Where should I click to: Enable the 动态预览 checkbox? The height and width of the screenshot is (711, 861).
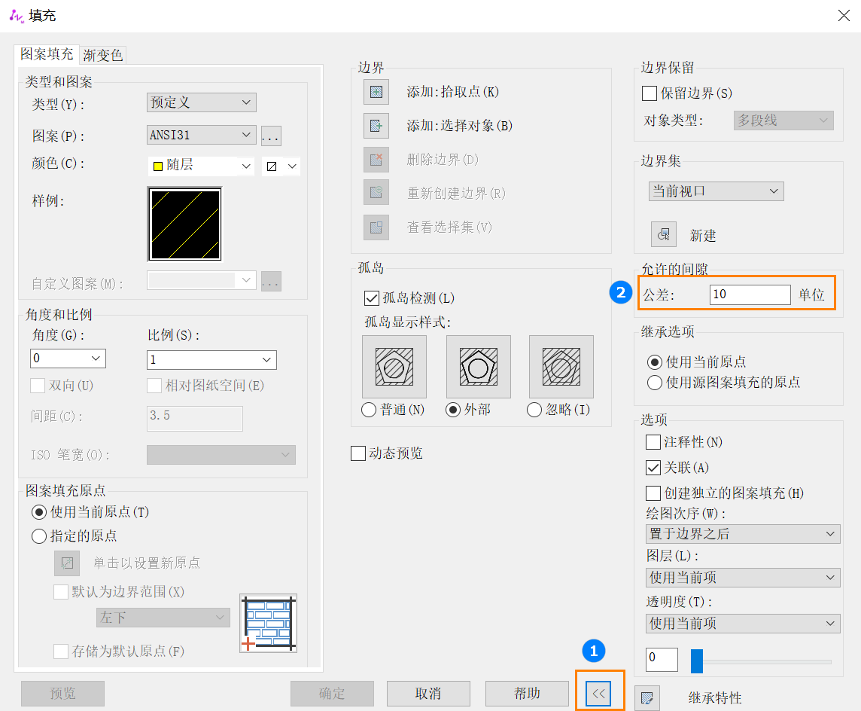(x=358, y=453)
